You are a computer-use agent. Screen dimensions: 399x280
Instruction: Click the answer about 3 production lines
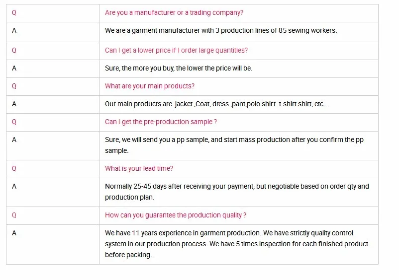pos(220,30)
